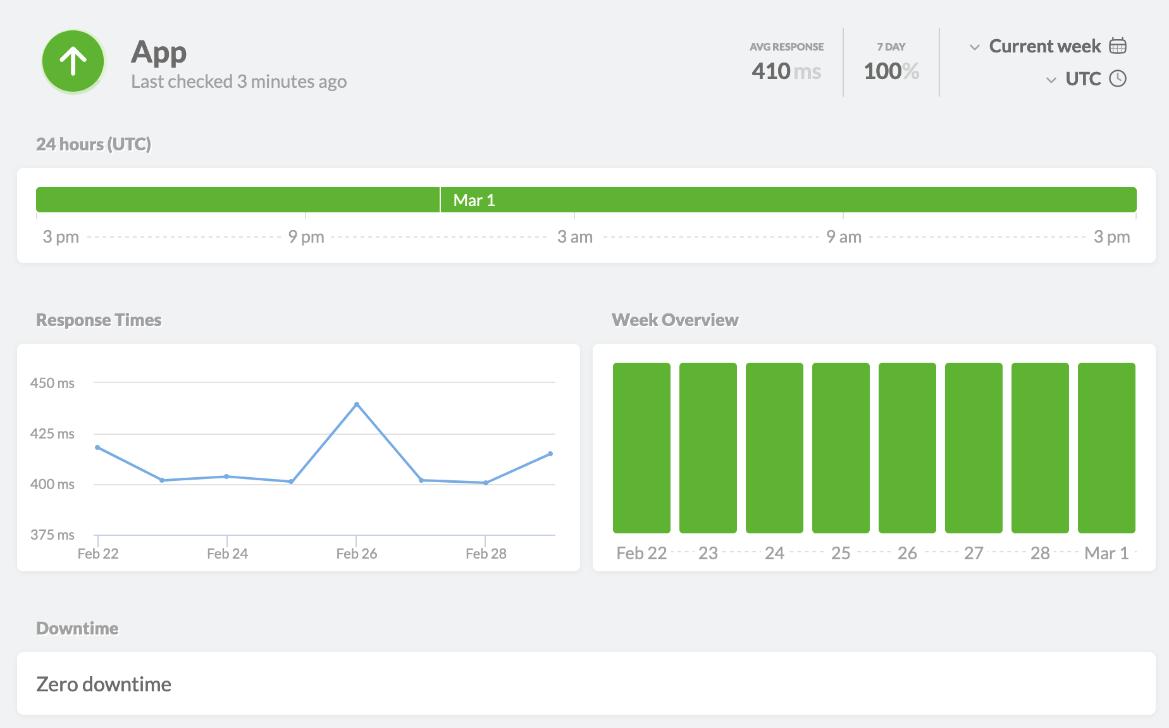Click the clock icon next to UTC
This screenshot has width=1169, height=728.
[x=1118, y=79]
